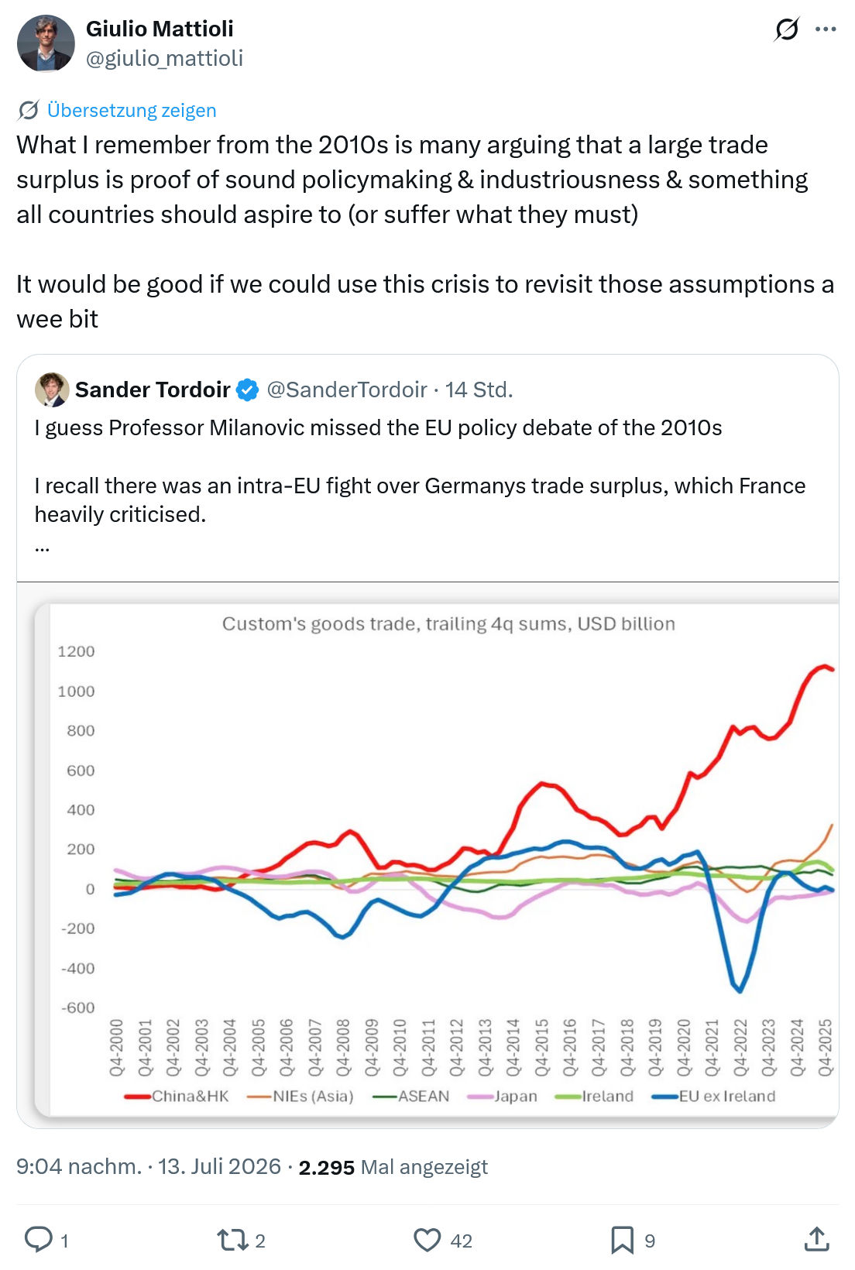
Task: Click the share upload icon
Action: (816, 1239)
